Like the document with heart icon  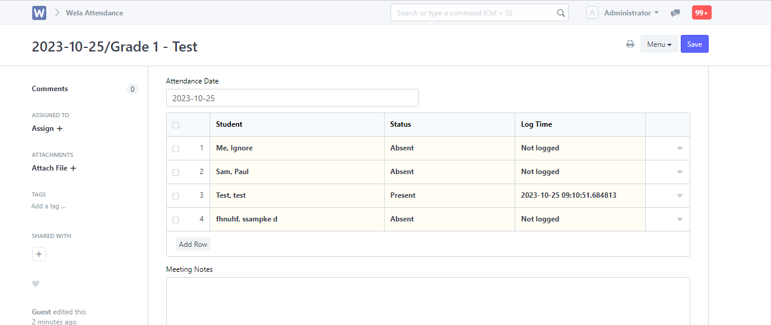tap(36, 284)
